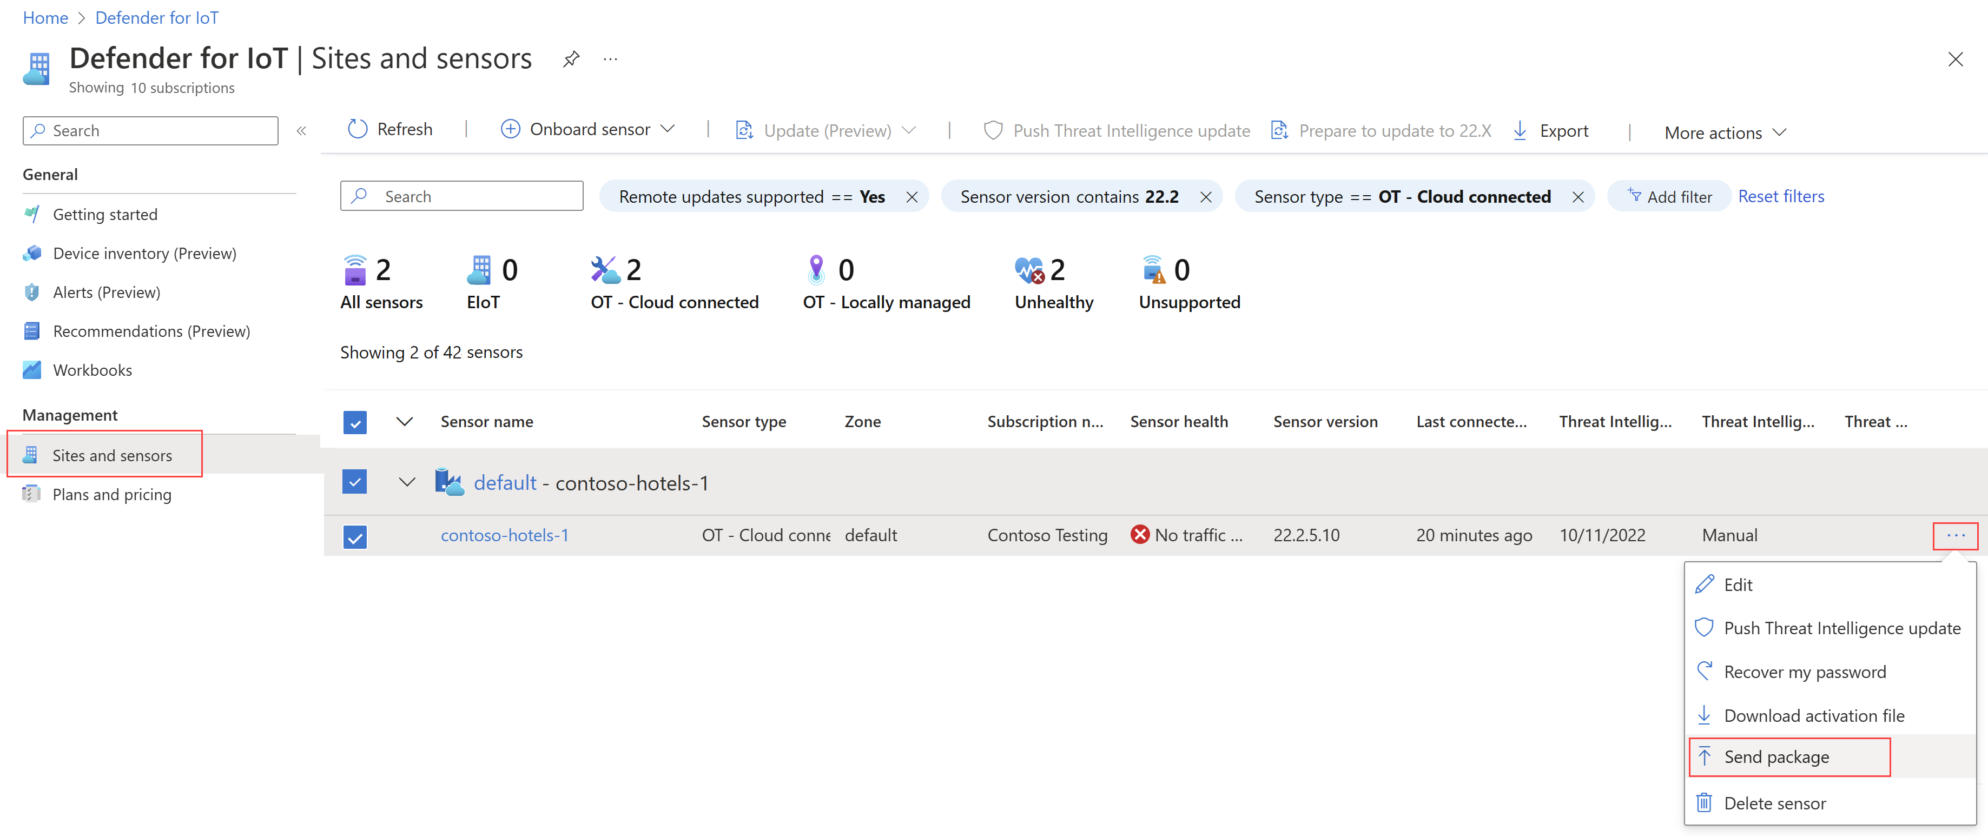Click the Prepare to update to 22.X icon

1279,130
